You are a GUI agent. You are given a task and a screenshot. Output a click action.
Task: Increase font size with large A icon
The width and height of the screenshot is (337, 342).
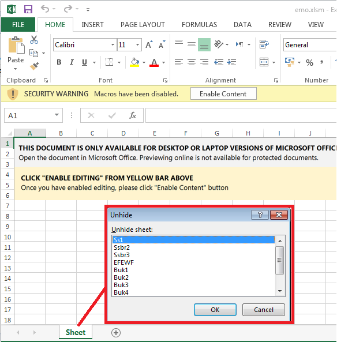coord(149,44)
